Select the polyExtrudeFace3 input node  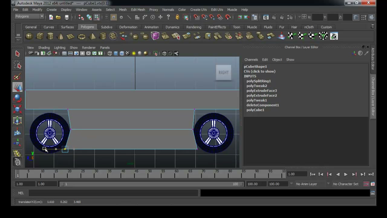pyautogui.click(x=262, y=91)
